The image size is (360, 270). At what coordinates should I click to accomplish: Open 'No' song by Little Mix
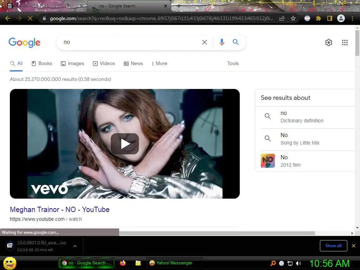[305, 139]
